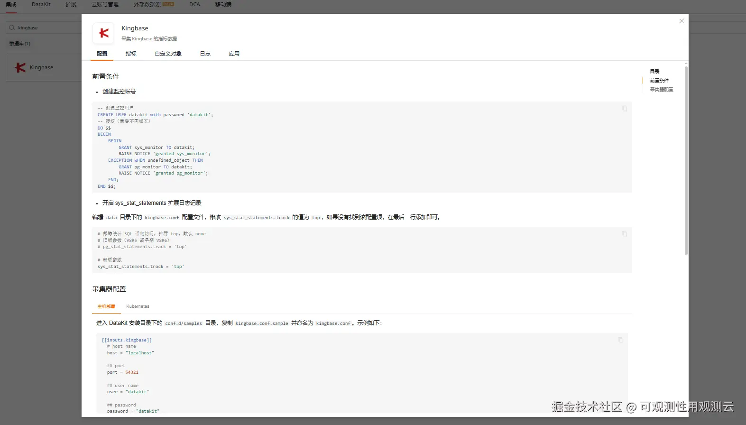This screenshot has width=746, height=425.
Task: Click the sys_stat_statements.track inline code
Action: point(257,218)
